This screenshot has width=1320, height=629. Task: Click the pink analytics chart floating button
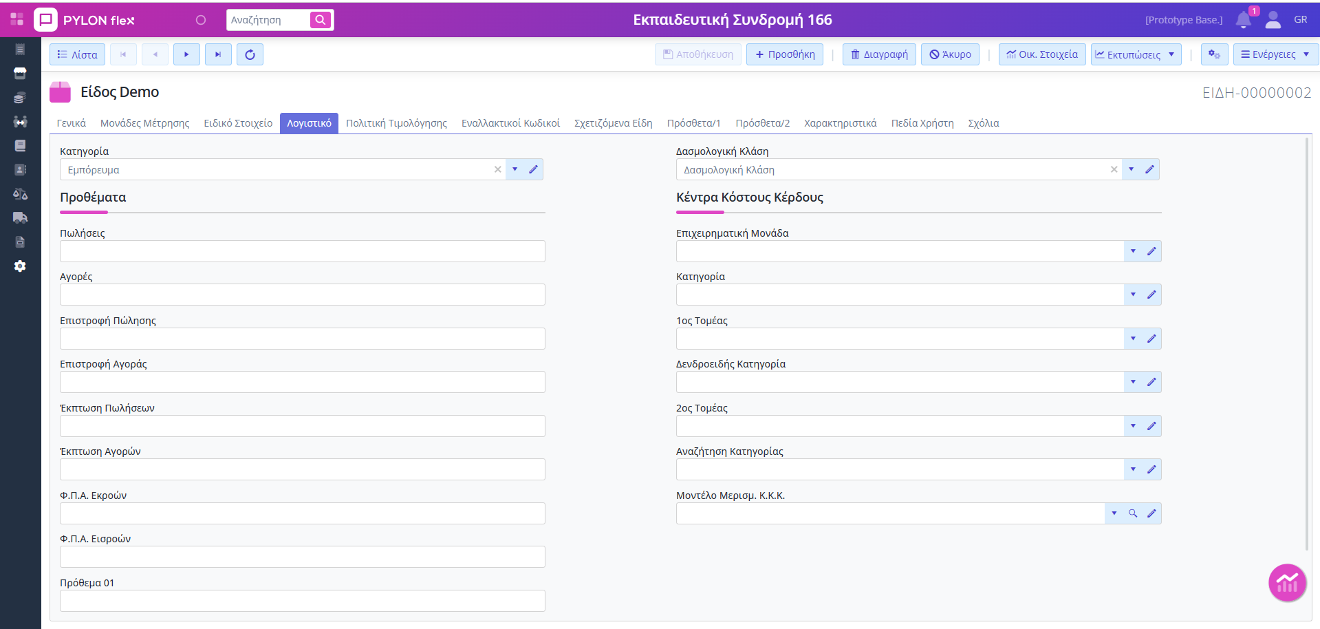(1287, 583)
